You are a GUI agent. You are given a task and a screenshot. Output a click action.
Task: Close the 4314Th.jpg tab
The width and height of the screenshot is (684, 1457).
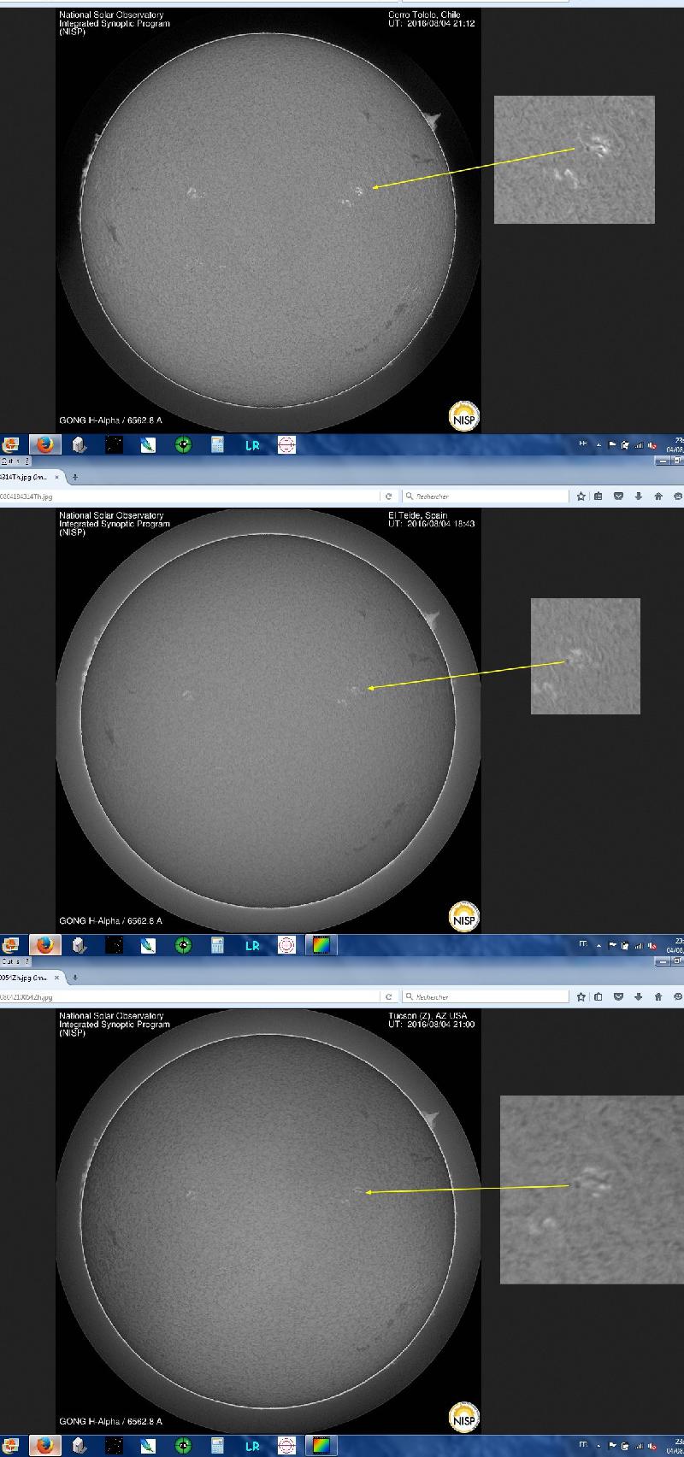[57, 477]
